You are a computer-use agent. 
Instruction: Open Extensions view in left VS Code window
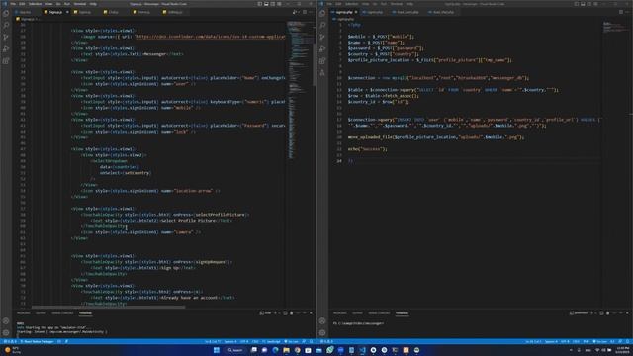6,61
